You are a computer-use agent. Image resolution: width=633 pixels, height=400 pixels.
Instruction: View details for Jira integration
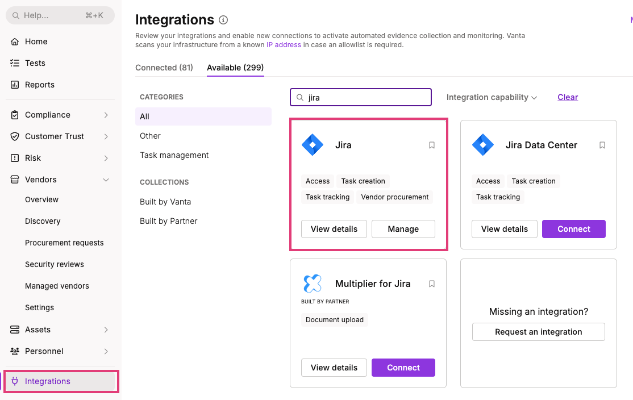tap(334, 229)
